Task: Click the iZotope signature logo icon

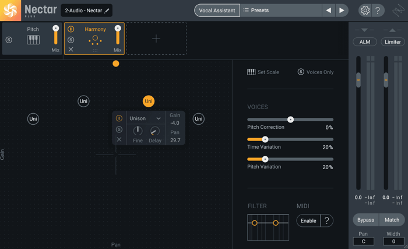Action: pos(398,10)
